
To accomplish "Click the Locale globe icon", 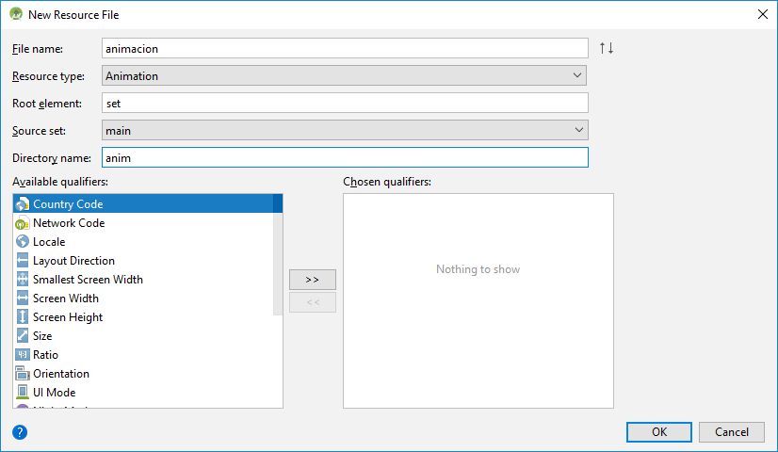I will 23,242.
